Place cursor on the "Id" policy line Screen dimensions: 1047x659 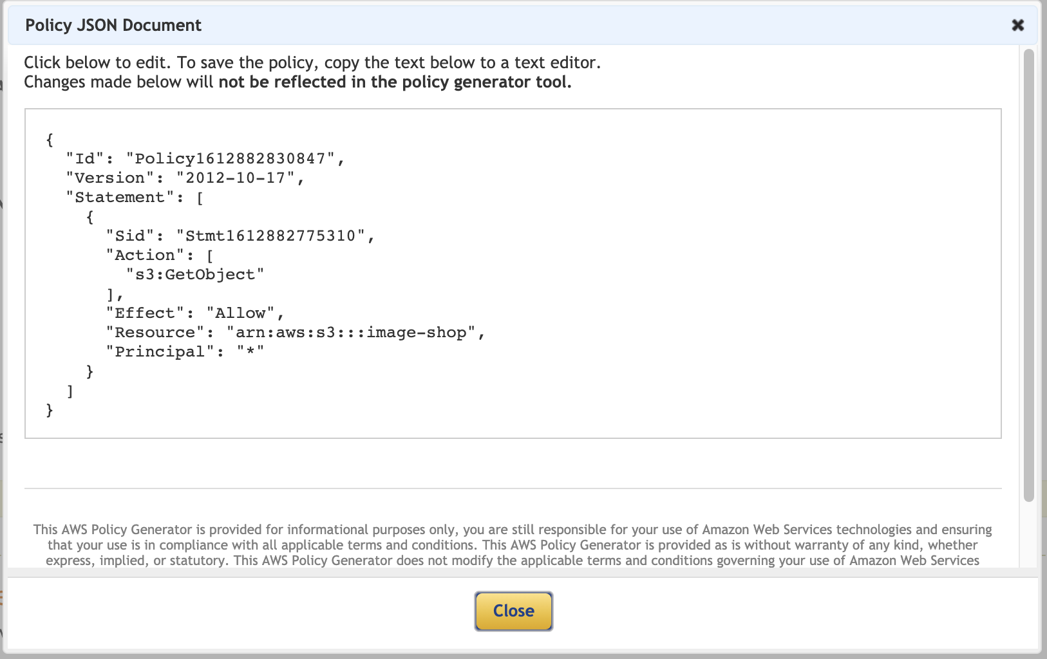205,159
